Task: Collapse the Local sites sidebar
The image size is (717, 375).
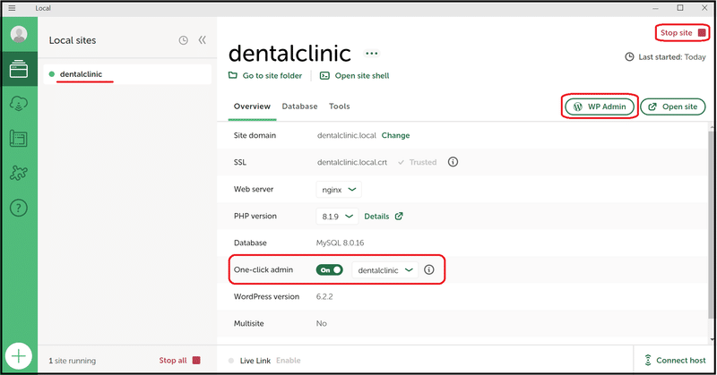Action: [203, 40]
